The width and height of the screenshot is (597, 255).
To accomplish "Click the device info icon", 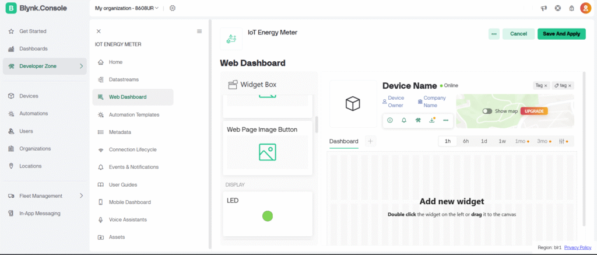I will (390, 120).
